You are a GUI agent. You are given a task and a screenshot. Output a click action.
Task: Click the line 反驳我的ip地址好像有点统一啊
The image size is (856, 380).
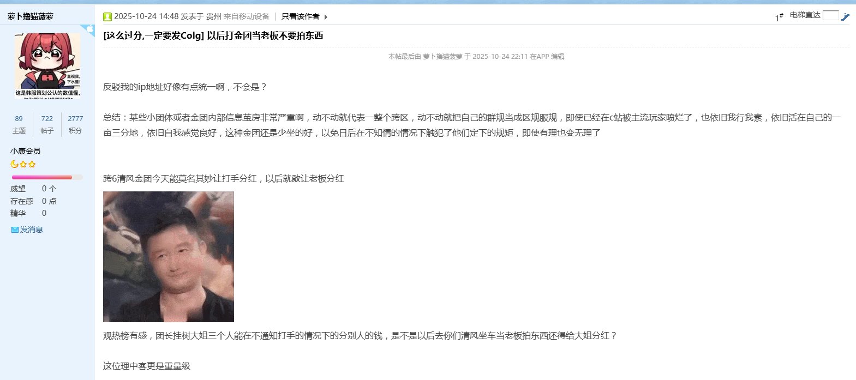tap(185, 87)
